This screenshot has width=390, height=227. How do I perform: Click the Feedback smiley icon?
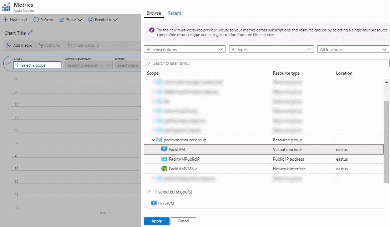pos(91,19)
